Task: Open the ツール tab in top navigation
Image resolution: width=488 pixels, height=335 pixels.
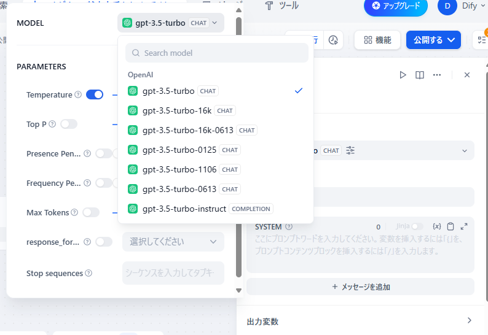Action: [281, 6]
